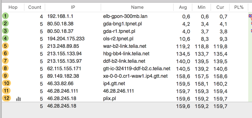Select the IP address 194.204.175.233
The image size is (252, 118).
pos(66,39)
